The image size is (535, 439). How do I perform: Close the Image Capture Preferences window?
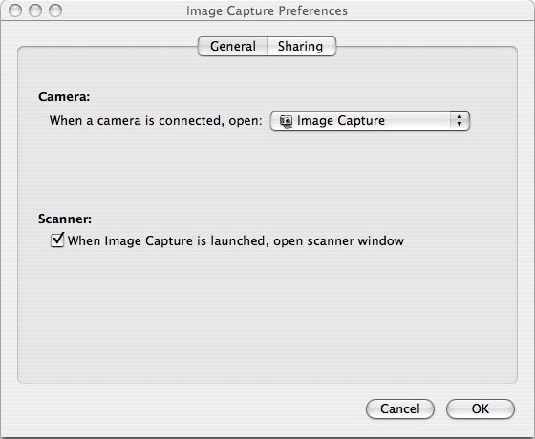click(x=15, y=10)
